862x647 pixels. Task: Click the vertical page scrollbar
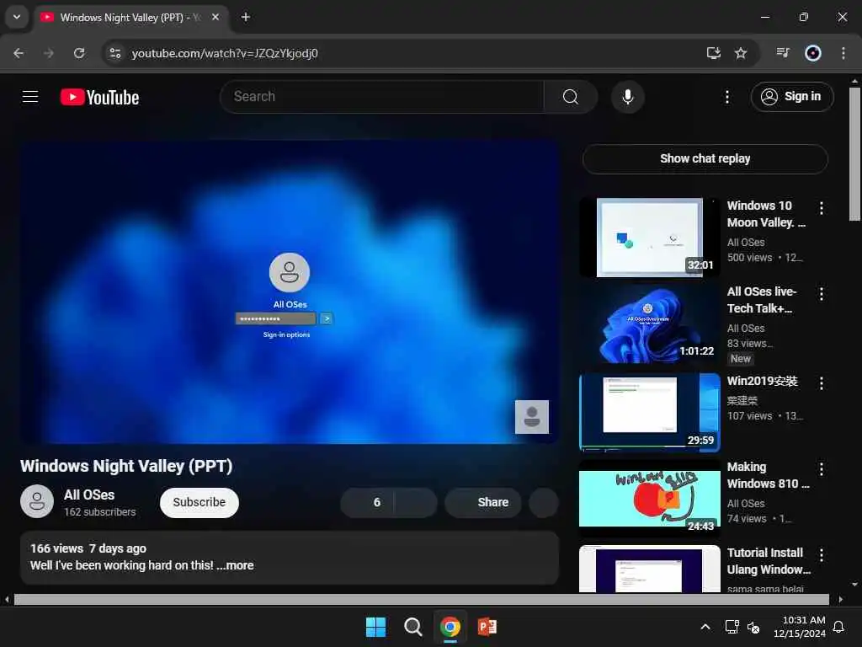pos(854,154)
